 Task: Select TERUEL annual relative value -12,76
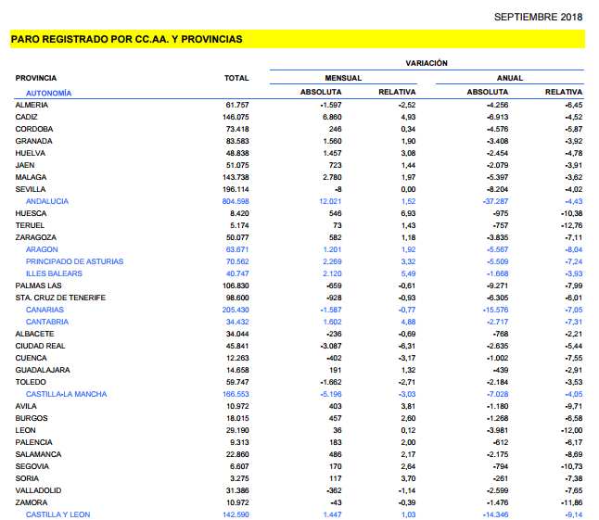(571, 225)
